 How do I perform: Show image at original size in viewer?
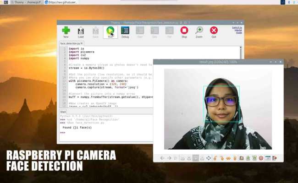(202, 158)
